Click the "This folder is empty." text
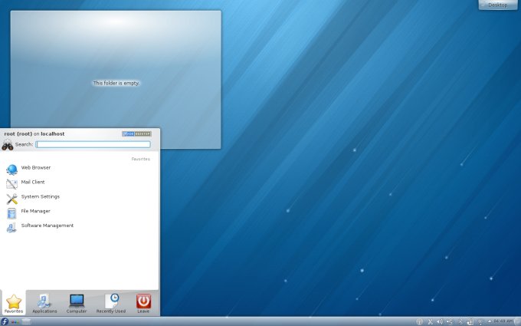 coord(116,83)
